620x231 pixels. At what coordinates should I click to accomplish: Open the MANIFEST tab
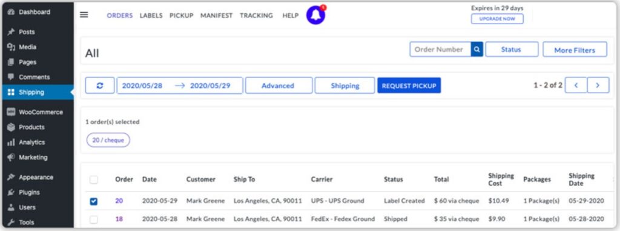[x=216, y=15]
